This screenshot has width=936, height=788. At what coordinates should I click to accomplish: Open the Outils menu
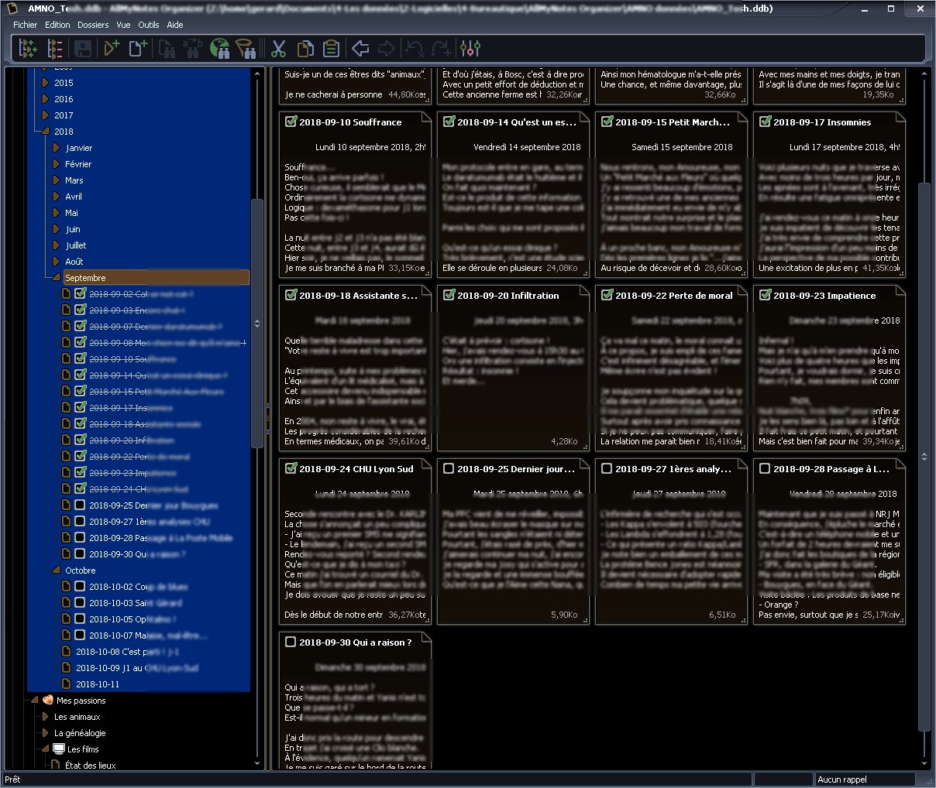coord(148,25)
